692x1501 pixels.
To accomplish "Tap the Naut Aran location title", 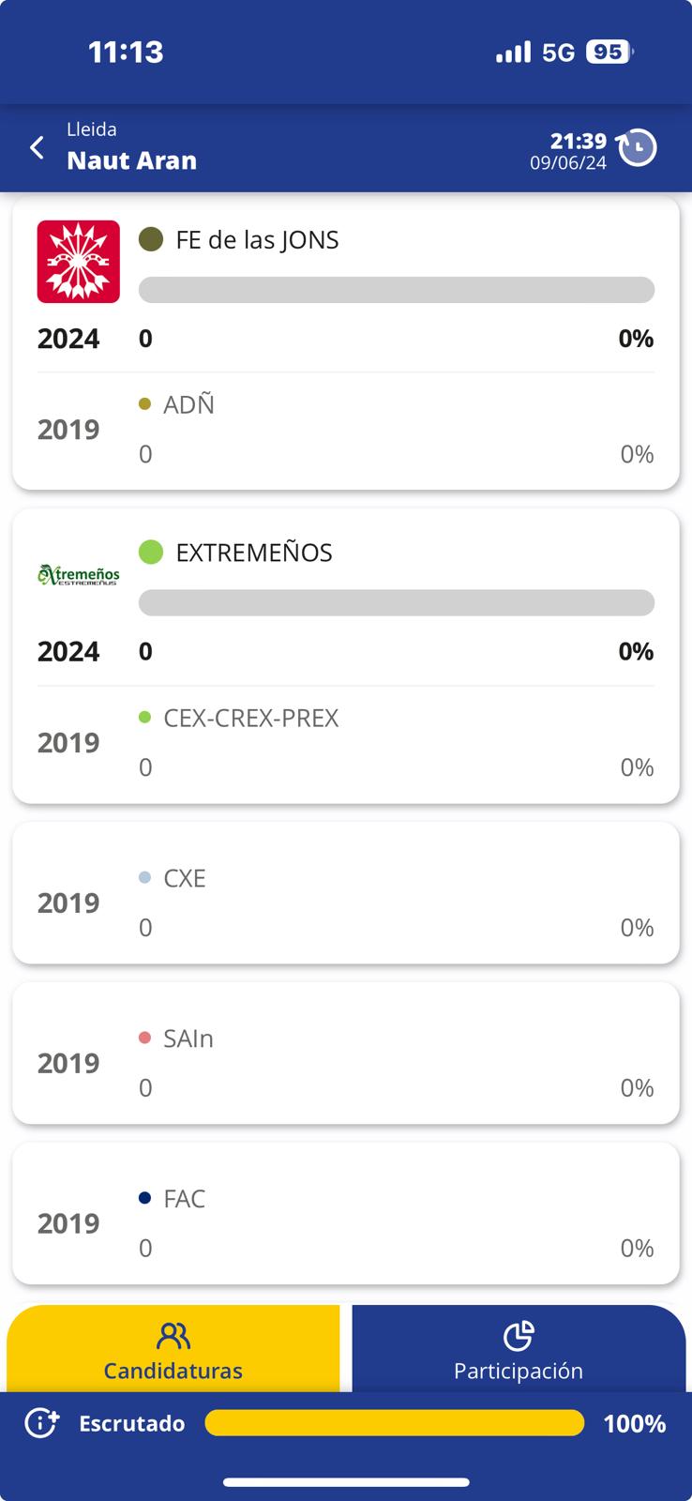I will 132,160.
